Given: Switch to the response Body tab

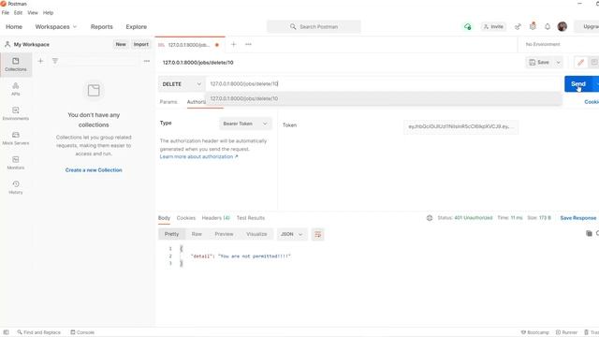Looking at the screenshot, I should click(165, 218).
